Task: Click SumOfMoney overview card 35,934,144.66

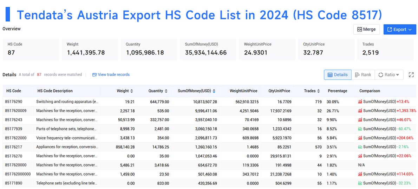Action: 208,49
